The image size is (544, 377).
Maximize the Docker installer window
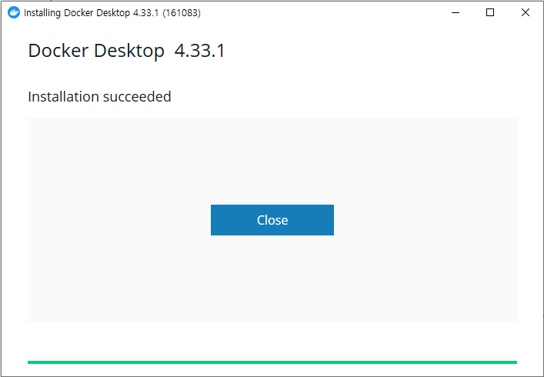click(490, 12)
